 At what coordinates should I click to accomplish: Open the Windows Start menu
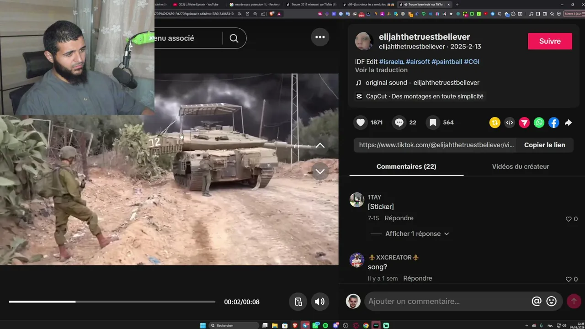click(203, 325)
